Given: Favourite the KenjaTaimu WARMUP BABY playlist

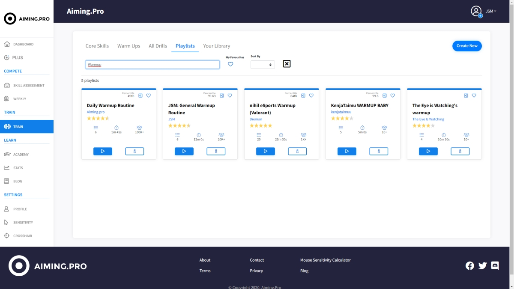Looking at the screenshot, I should point(392,95).
